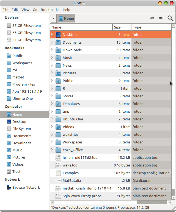Screen dimensions: 176x212
Task: Click the File System drive icon
Action: pos(9,129)
